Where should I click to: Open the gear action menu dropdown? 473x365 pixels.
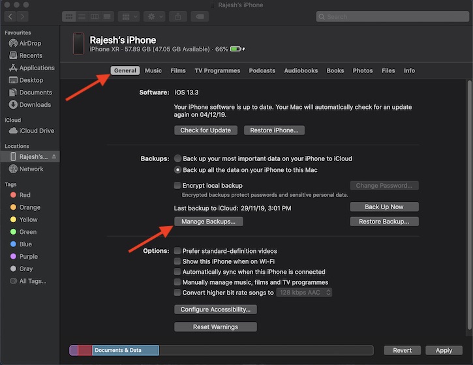[157, 16]
